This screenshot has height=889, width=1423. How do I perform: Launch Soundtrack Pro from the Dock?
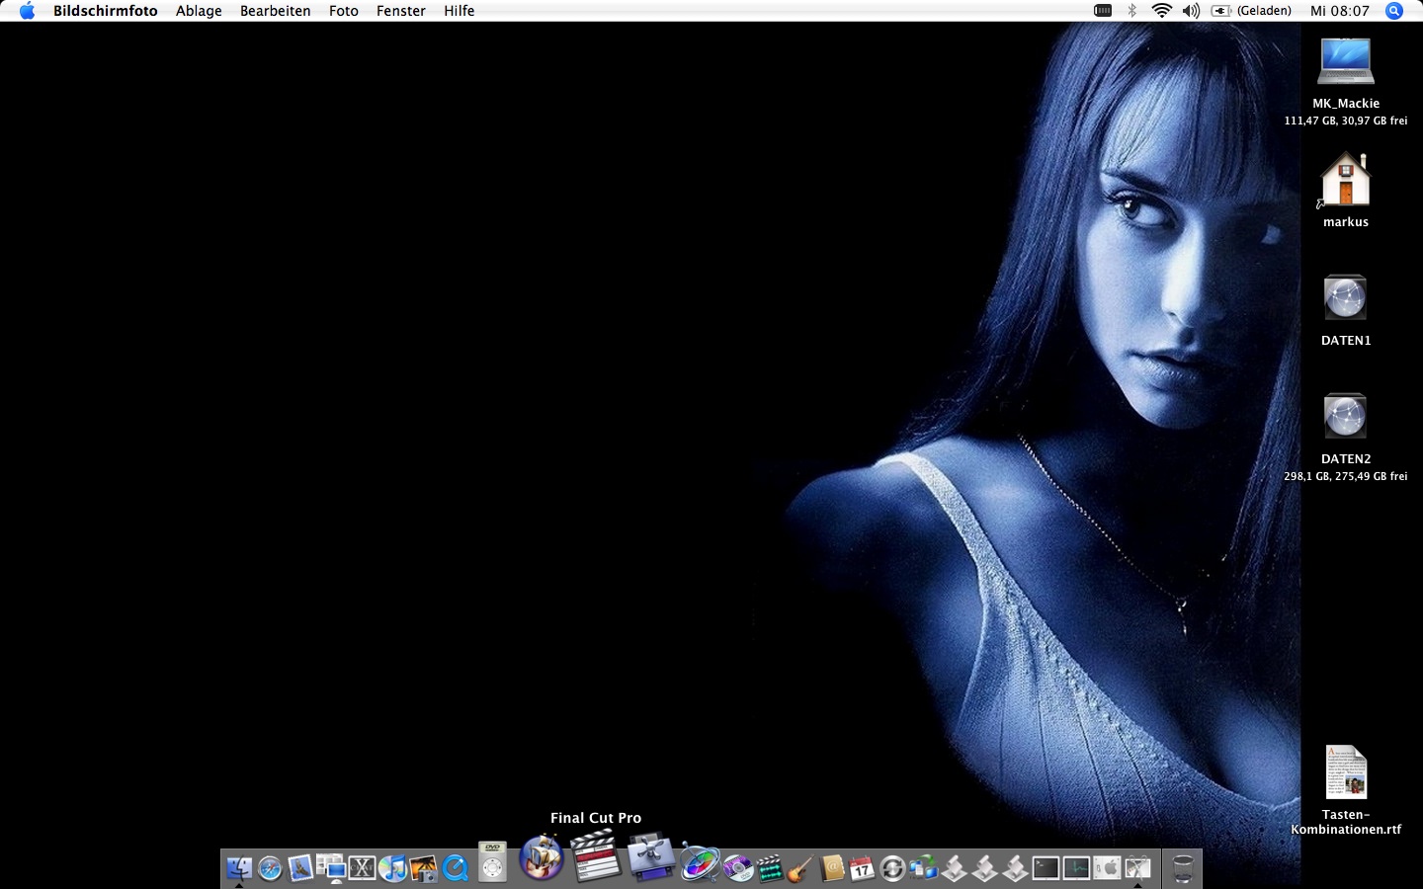770,868
